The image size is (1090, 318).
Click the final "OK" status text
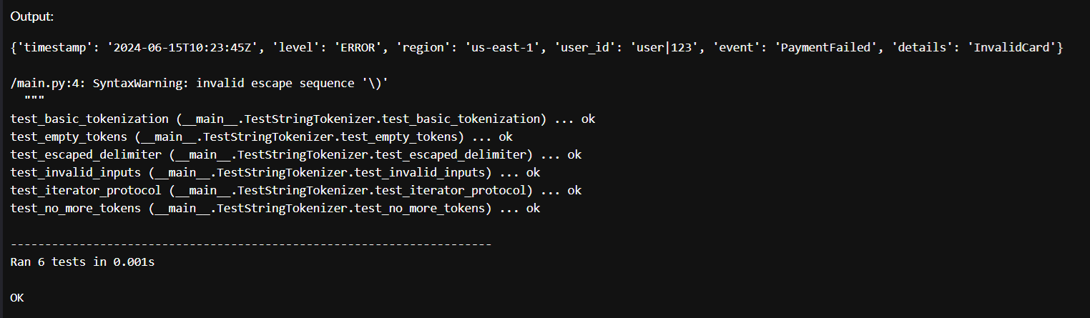[17, 297]
